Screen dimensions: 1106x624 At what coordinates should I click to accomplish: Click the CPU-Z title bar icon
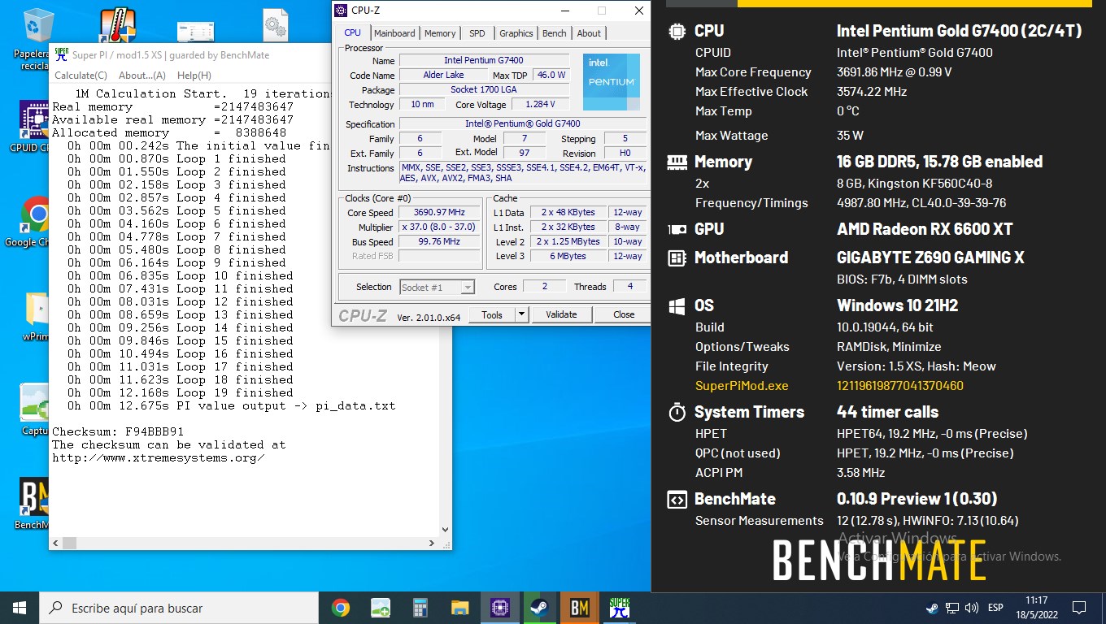pos(342,11)
